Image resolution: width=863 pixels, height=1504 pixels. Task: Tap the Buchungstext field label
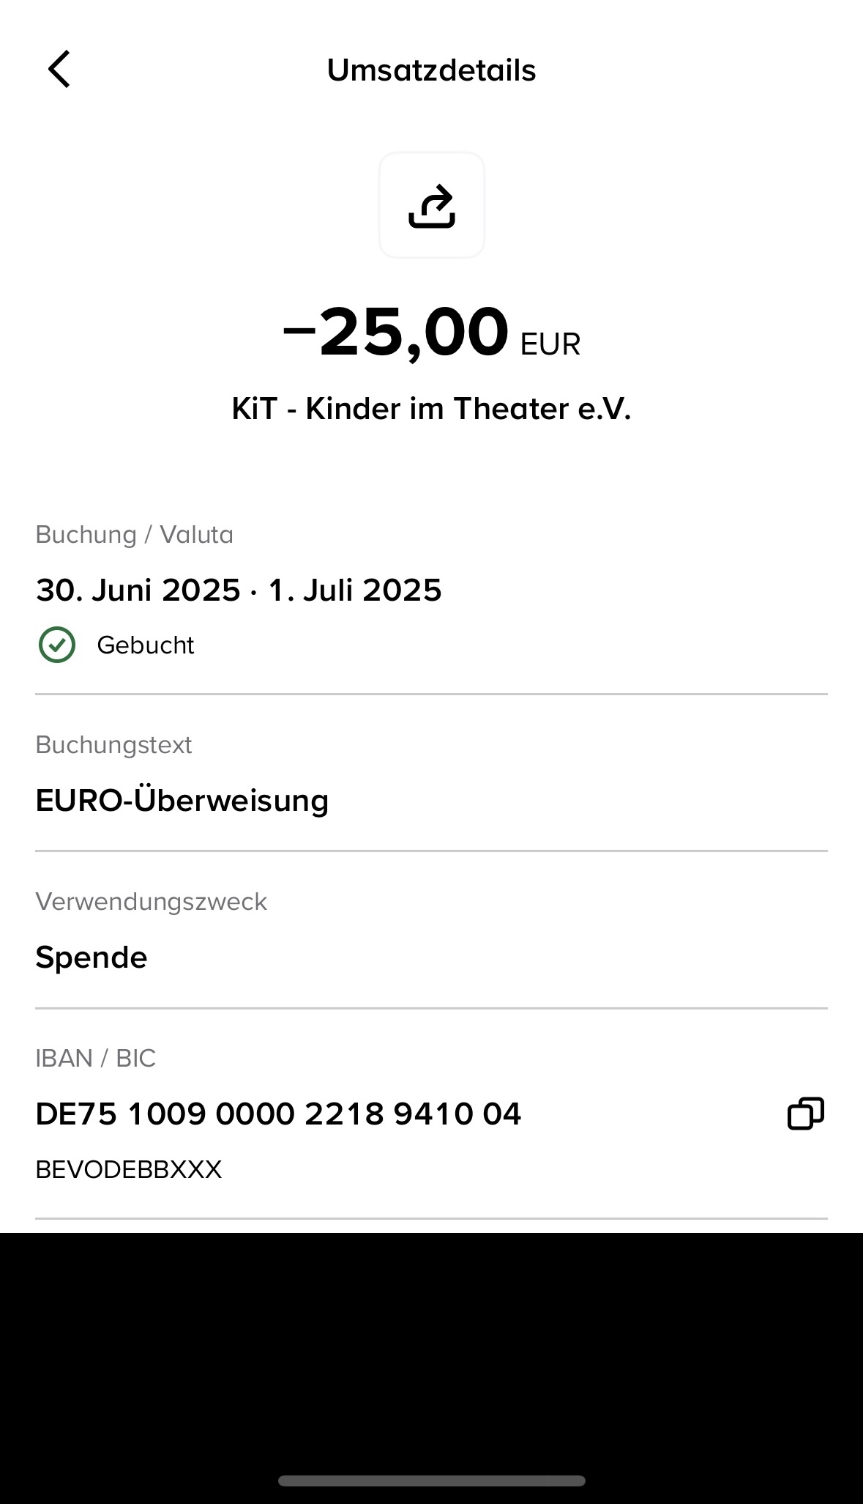(x=113, y=745)
